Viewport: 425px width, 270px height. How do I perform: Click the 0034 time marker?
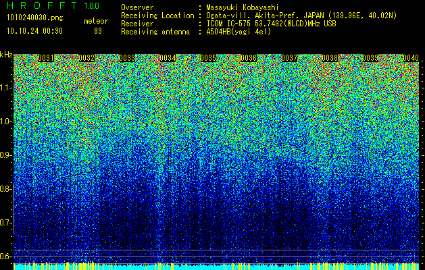[168, 58]
